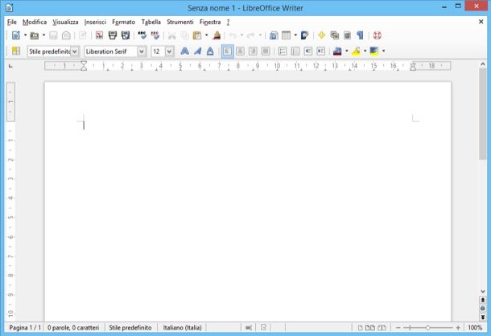The image size is (491, 336).
Task: Click the Pagina 1 / 1 status field
Action: click(x=24, y=328)
